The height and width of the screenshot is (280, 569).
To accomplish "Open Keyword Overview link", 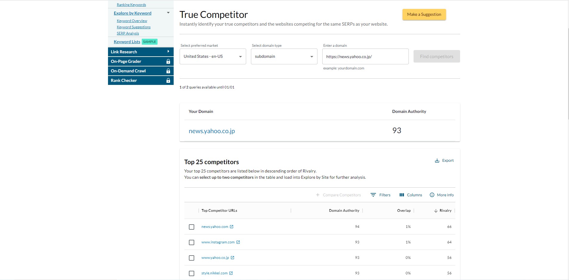I will click(132, 21).
